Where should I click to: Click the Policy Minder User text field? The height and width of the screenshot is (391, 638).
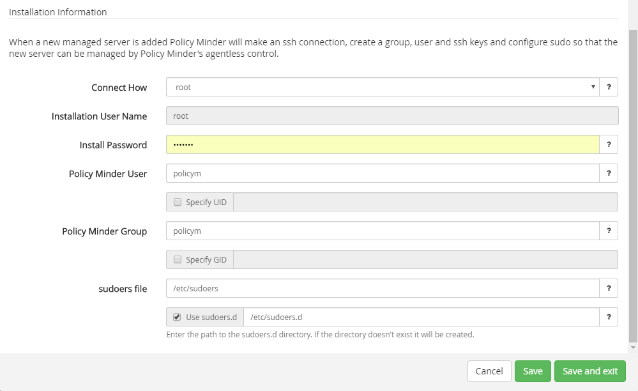pyautogui.click(x=383, y=173)
